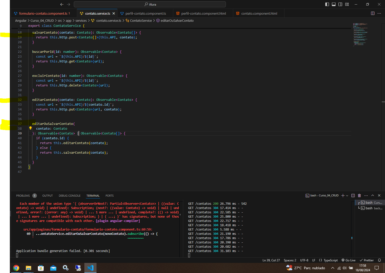The image size is (385, 273).
Task: Open Chrome from the taskbar
Action: click(x=16, y=268)
